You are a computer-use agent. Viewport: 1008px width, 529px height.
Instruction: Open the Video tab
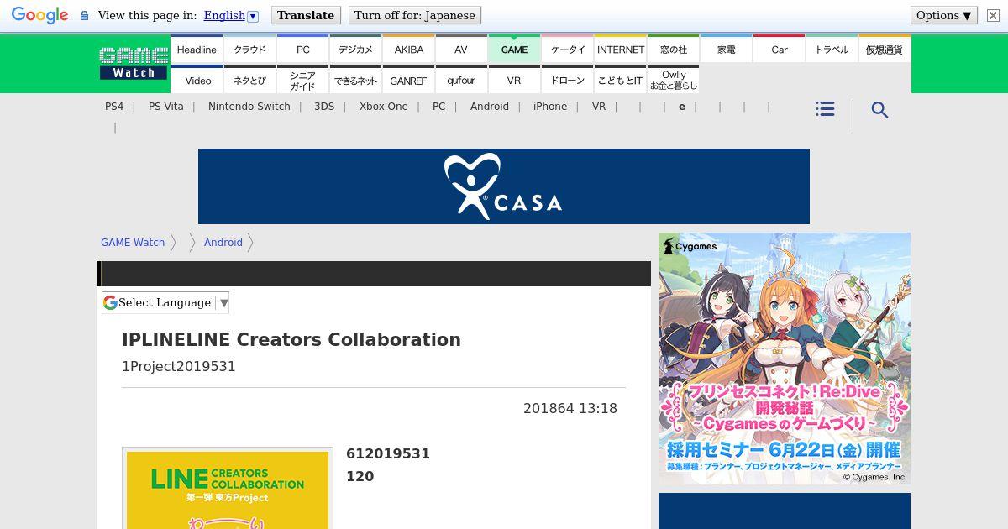click(x=197, y=80)
